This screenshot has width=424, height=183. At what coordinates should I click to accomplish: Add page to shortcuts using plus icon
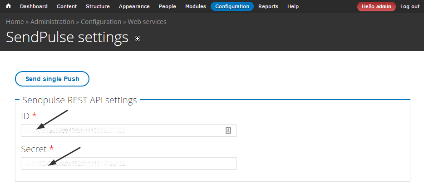pos(138,39)
